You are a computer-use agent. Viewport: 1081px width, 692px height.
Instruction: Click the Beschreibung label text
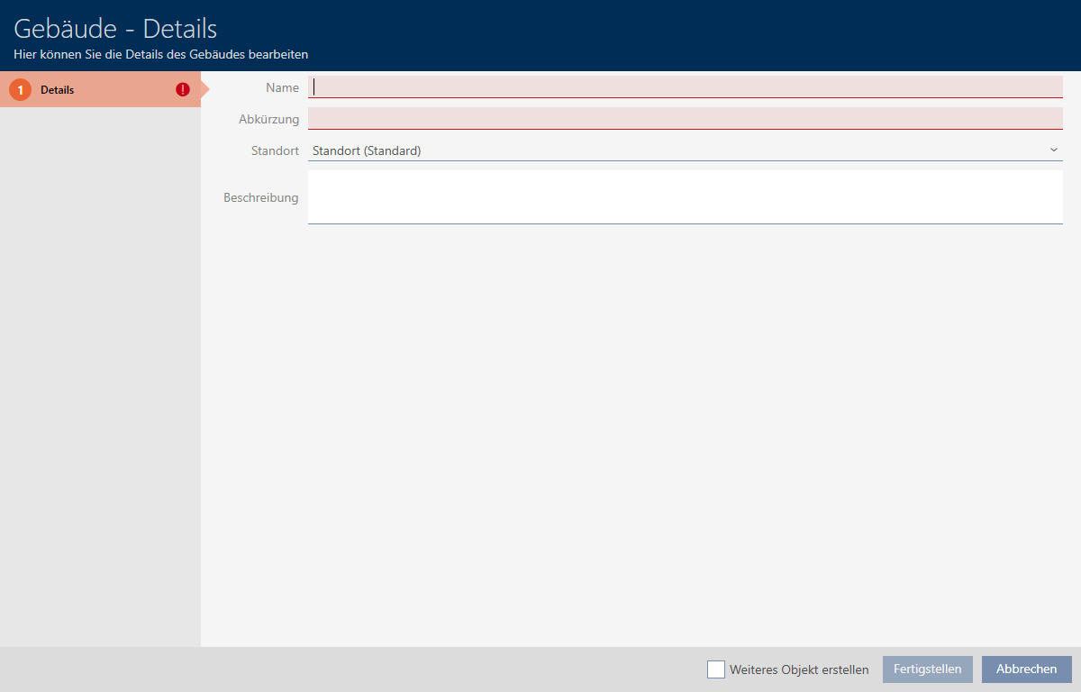260,197
